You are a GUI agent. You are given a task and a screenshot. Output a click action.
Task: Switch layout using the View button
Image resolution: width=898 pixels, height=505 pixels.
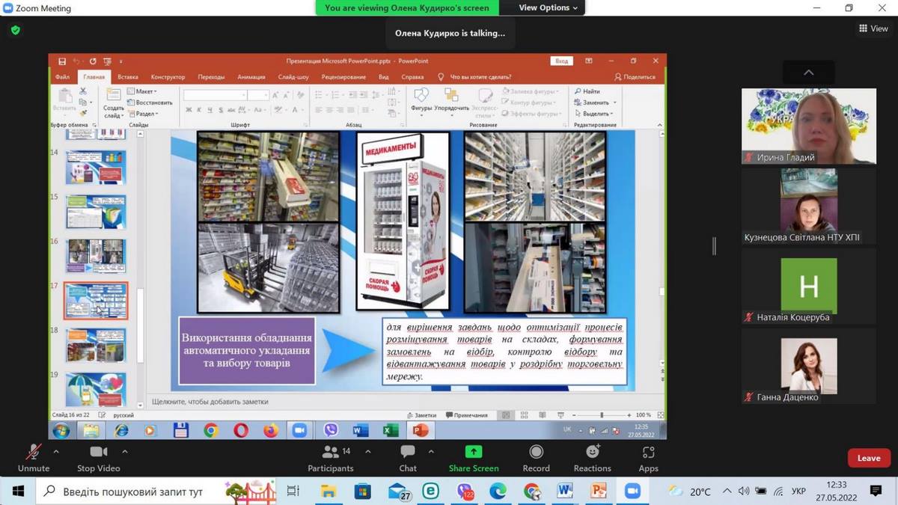pos(873,28)
